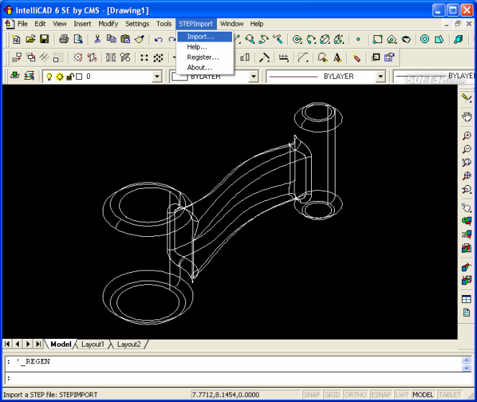Switch to the Layout1 tab
This screenshot has width=477, height=402.
(93, 345)
